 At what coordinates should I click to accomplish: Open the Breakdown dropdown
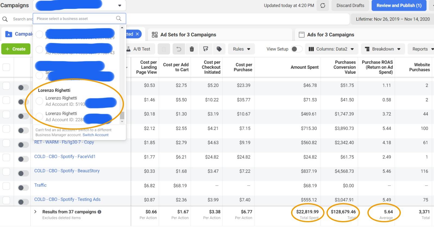(x=383, y=49)
